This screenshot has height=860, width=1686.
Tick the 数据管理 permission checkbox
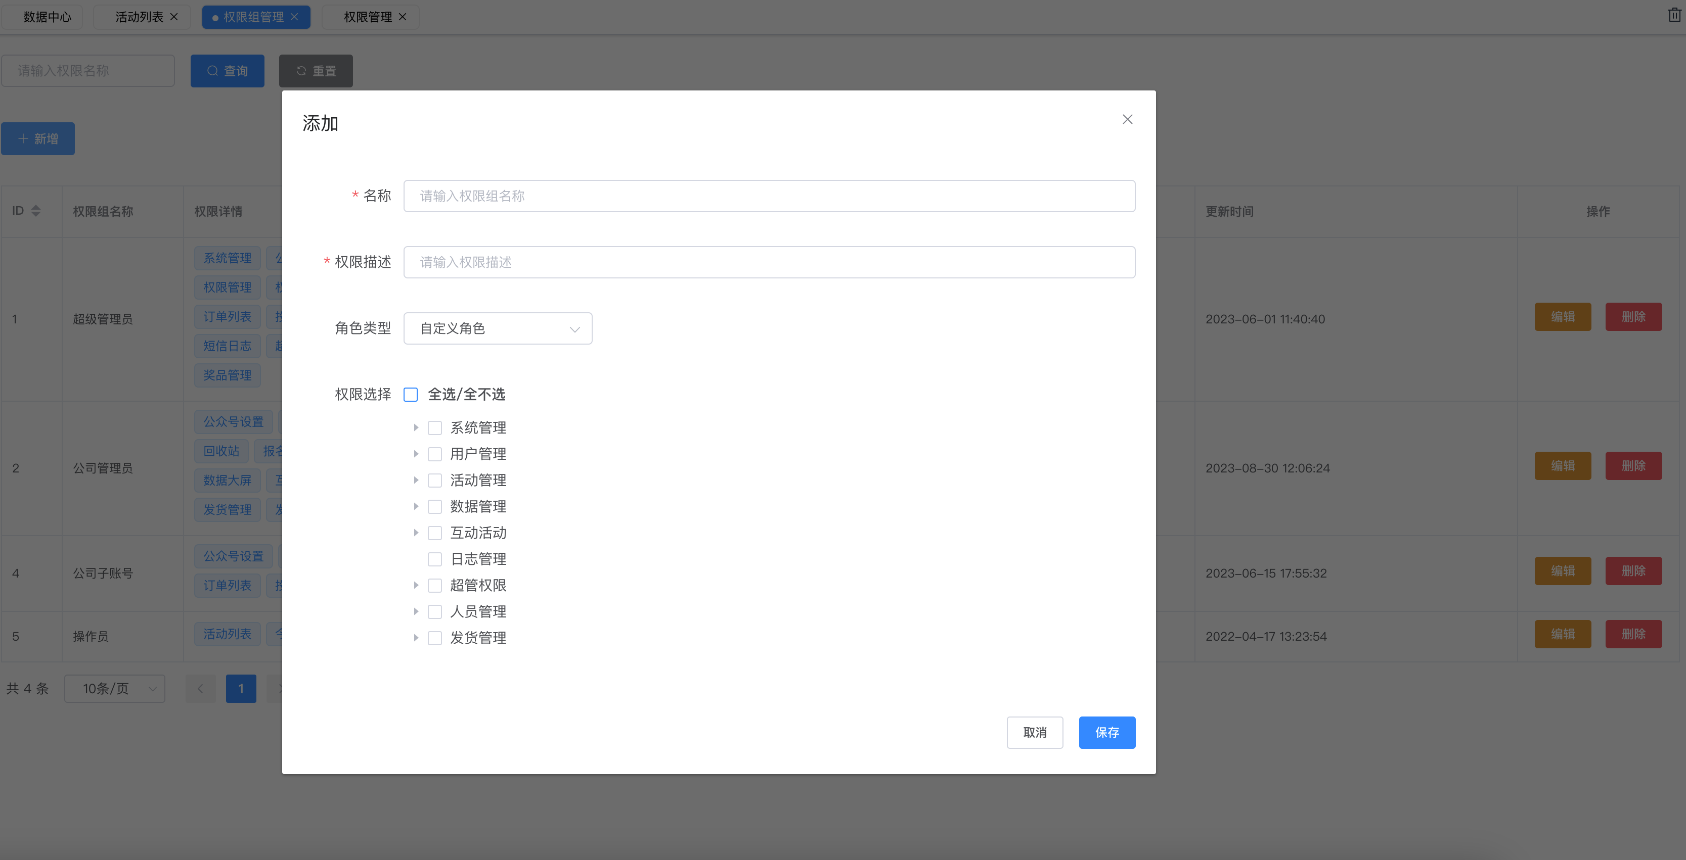pos(434,507)
